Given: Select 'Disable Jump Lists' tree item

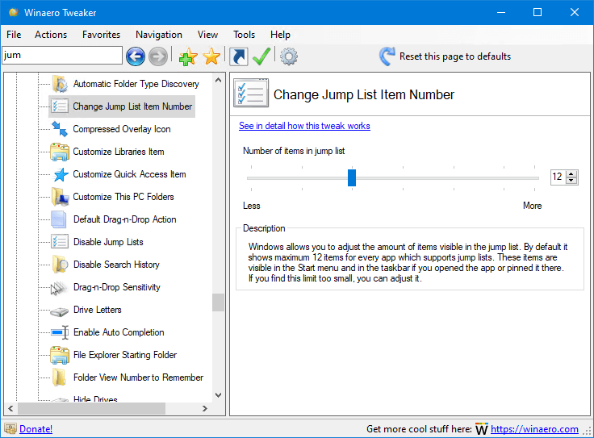Looking at the screenshot, I should 108,242.
